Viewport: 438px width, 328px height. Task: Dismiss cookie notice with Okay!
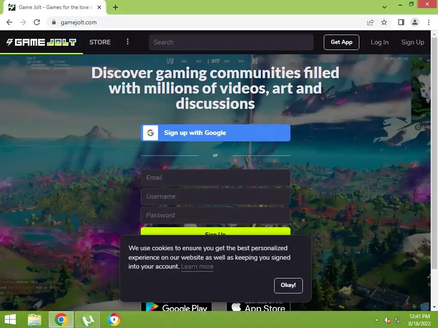coord(288,285)
